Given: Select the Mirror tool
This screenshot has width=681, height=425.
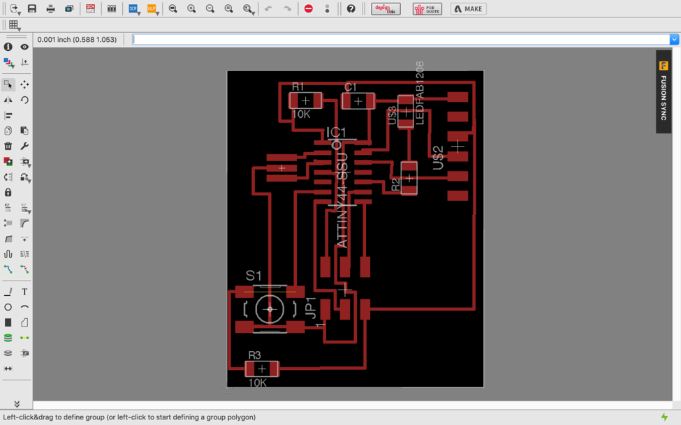Looking at the screenshot, I should 8,100.
